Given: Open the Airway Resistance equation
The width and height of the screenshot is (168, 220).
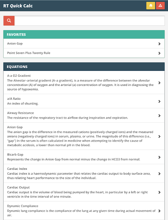Looking at the screenshot, I should (x=84, y=115).
